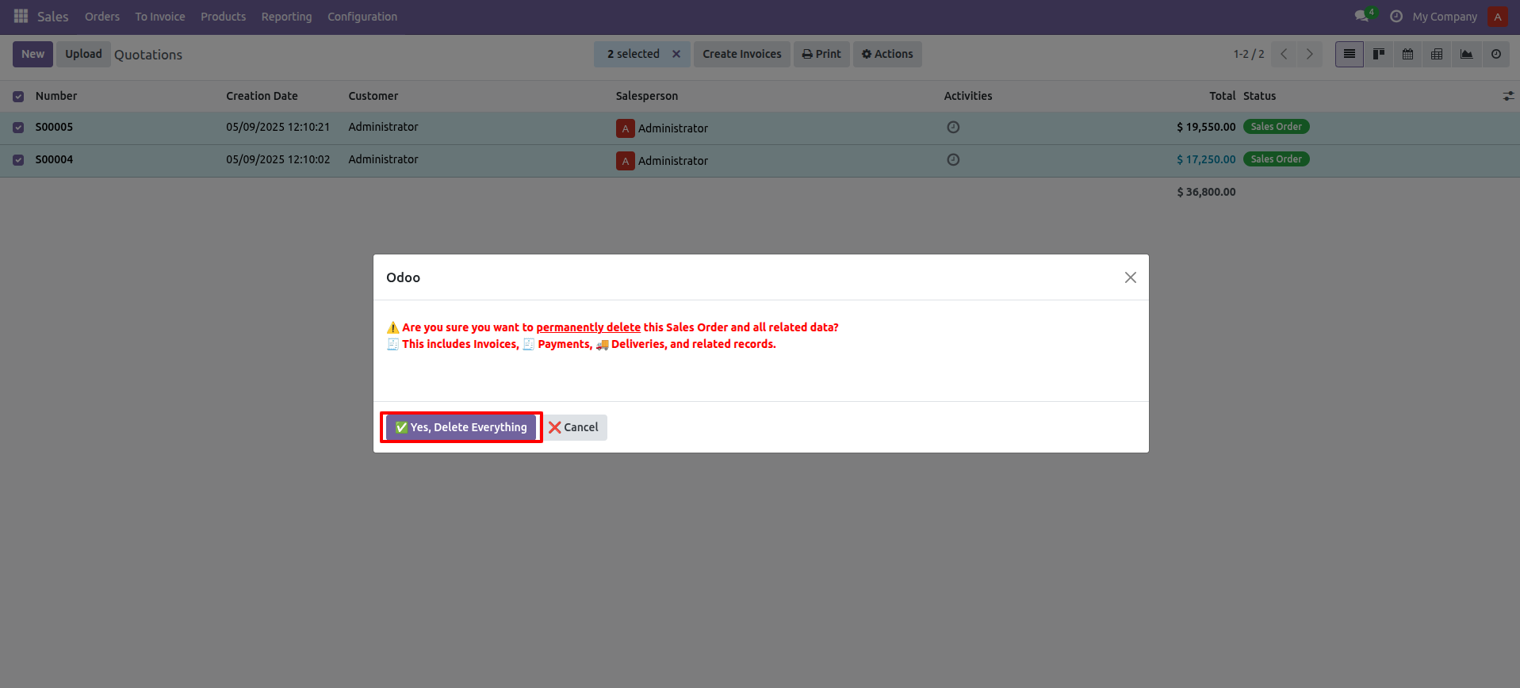Click total $ 19,550.00

tap(1206, 127)
